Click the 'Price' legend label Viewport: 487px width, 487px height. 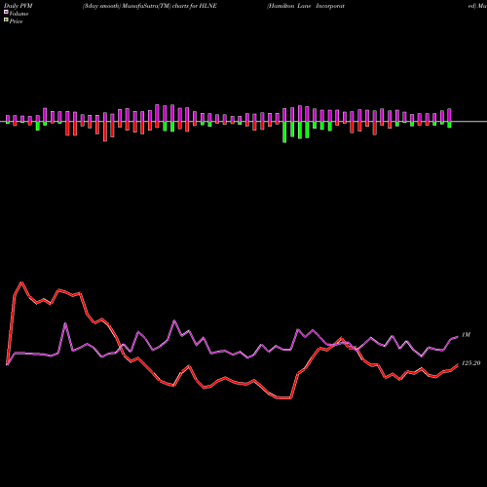pos(16,21)
